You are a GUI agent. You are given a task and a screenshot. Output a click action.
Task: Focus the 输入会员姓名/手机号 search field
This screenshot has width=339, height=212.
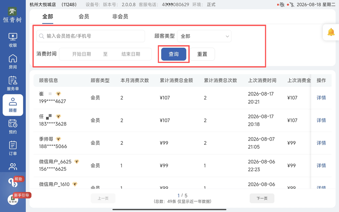click(91, 36)
